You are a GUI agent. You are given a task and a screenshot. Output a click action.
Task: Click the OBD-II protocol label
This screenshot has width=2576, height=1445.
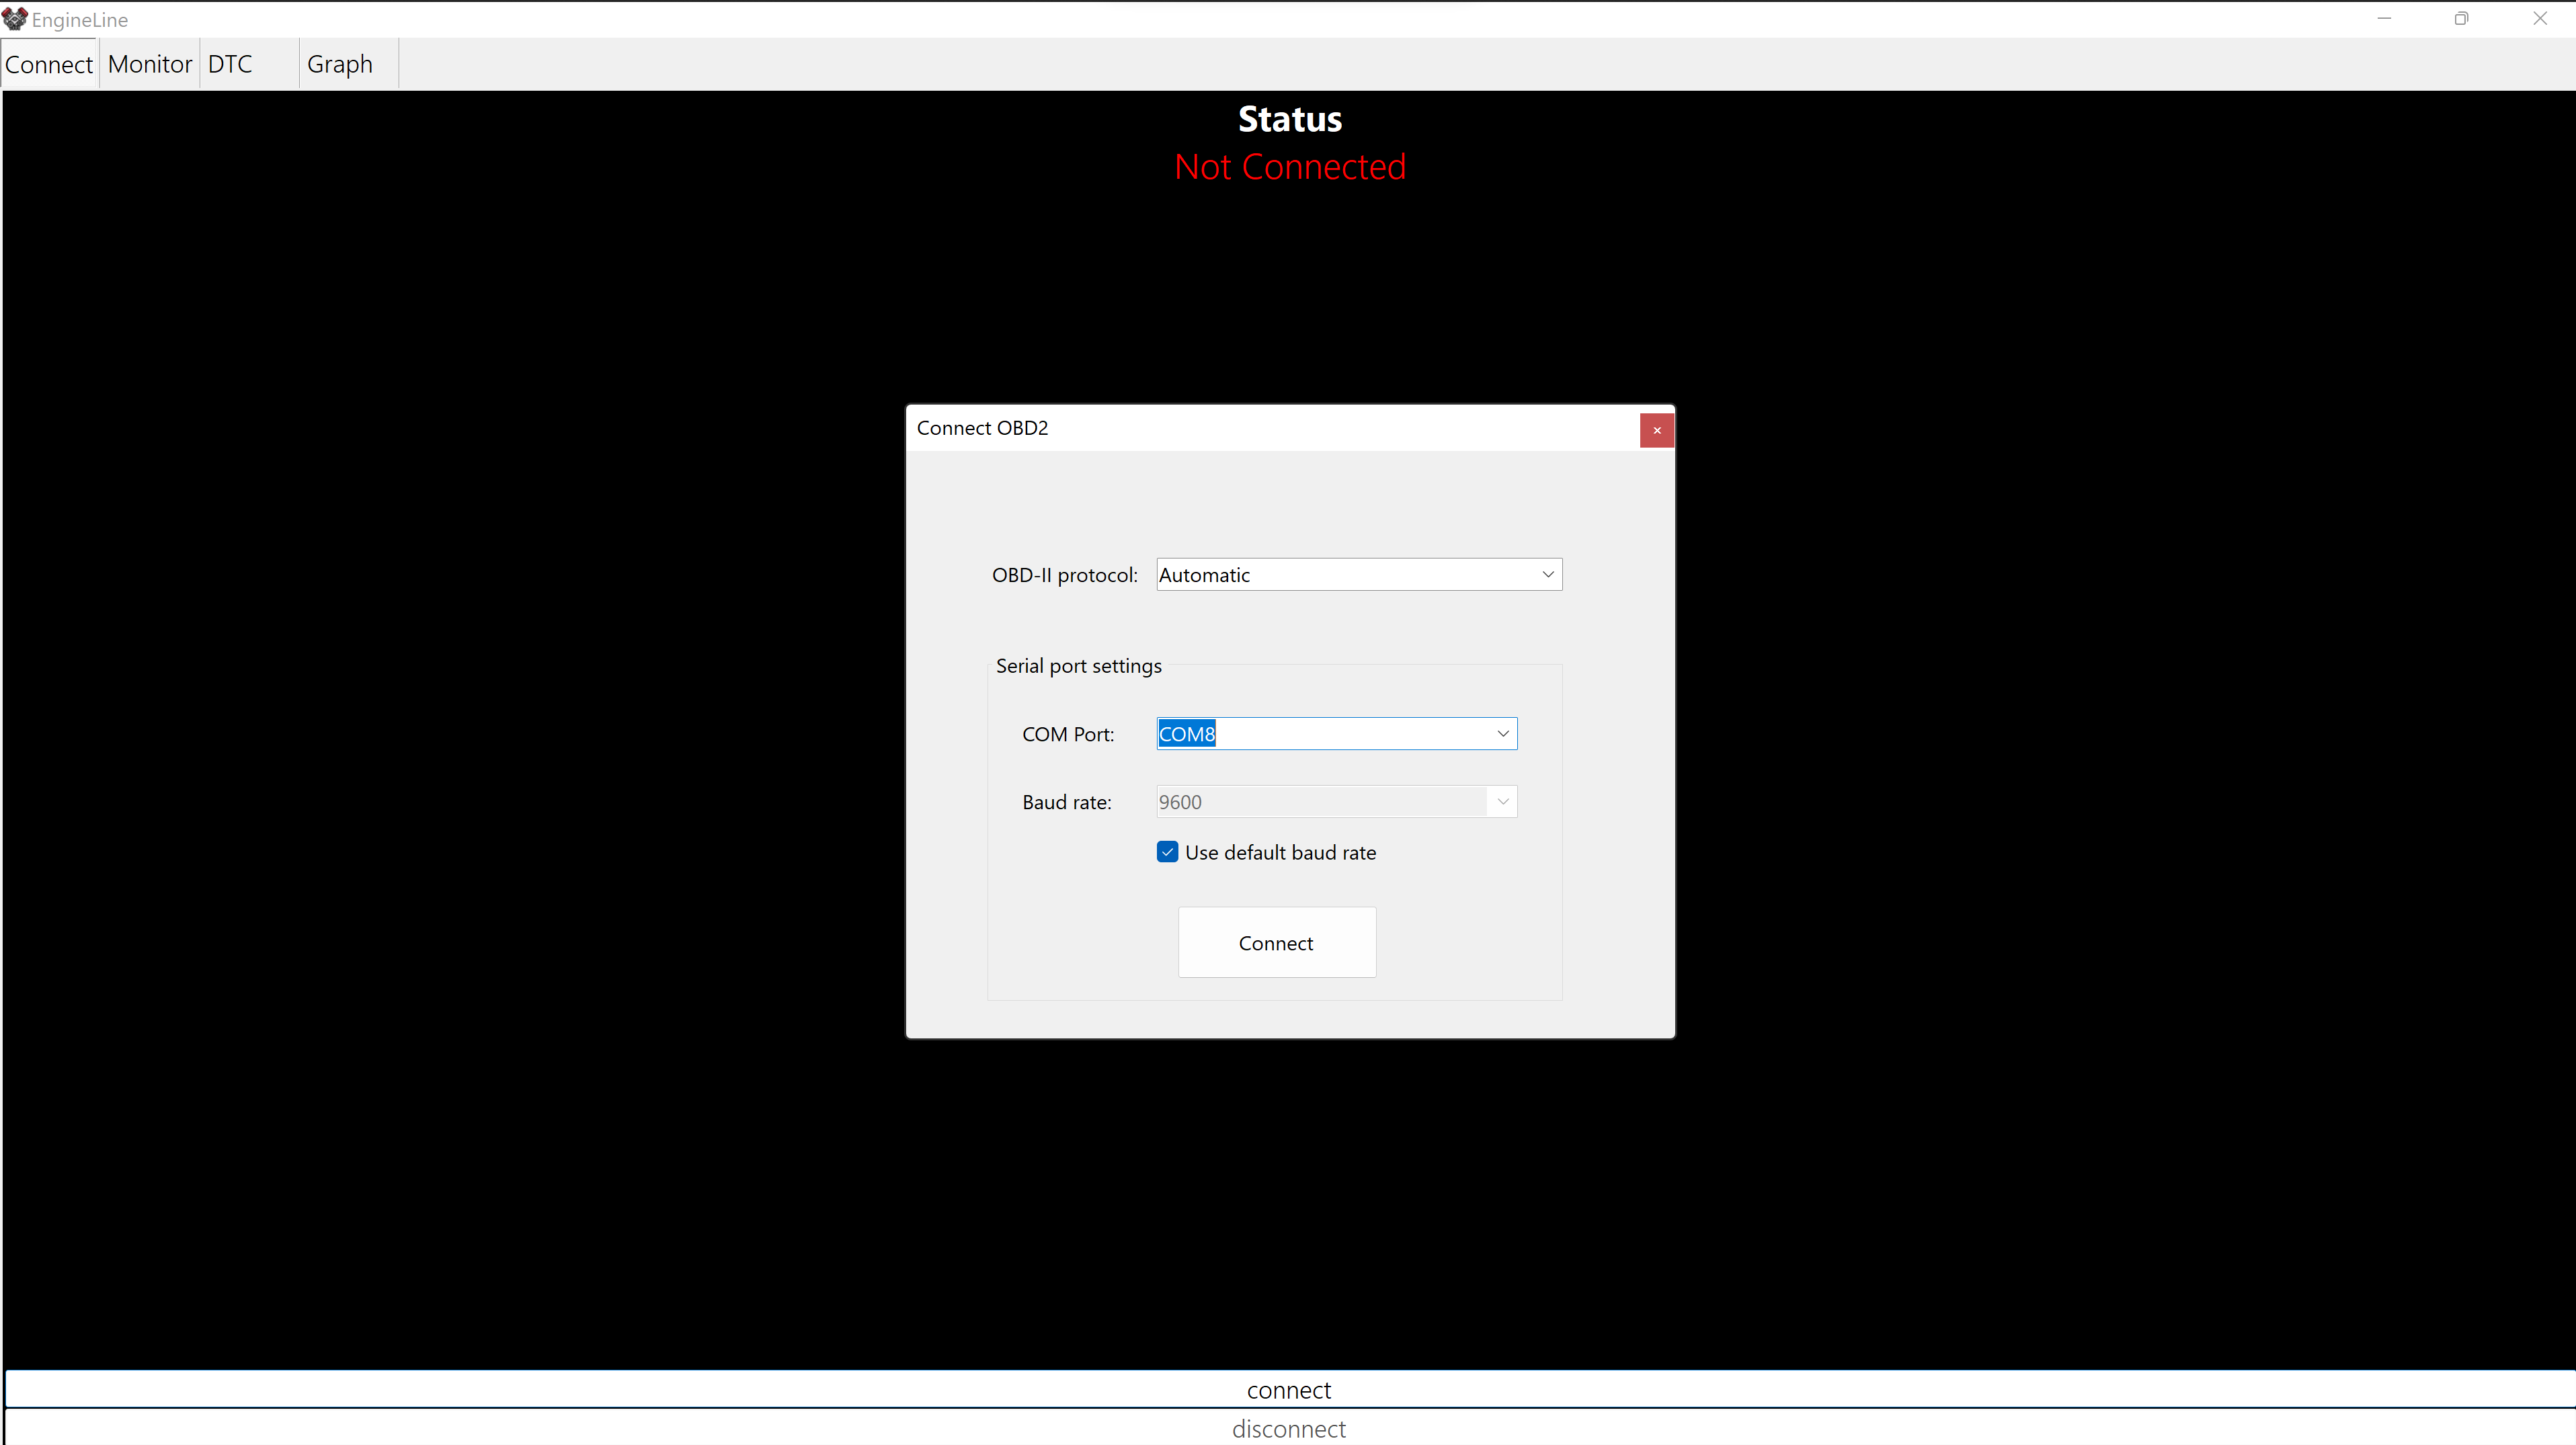pos(1064,575)
